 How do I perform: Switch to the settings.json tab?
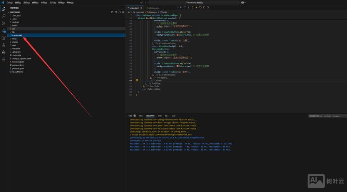click(x=153, y=8)
